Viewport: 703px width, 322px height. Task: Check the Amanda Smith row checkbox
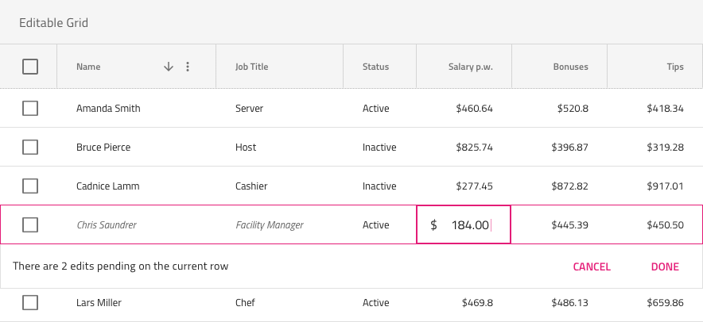[30, 109]
